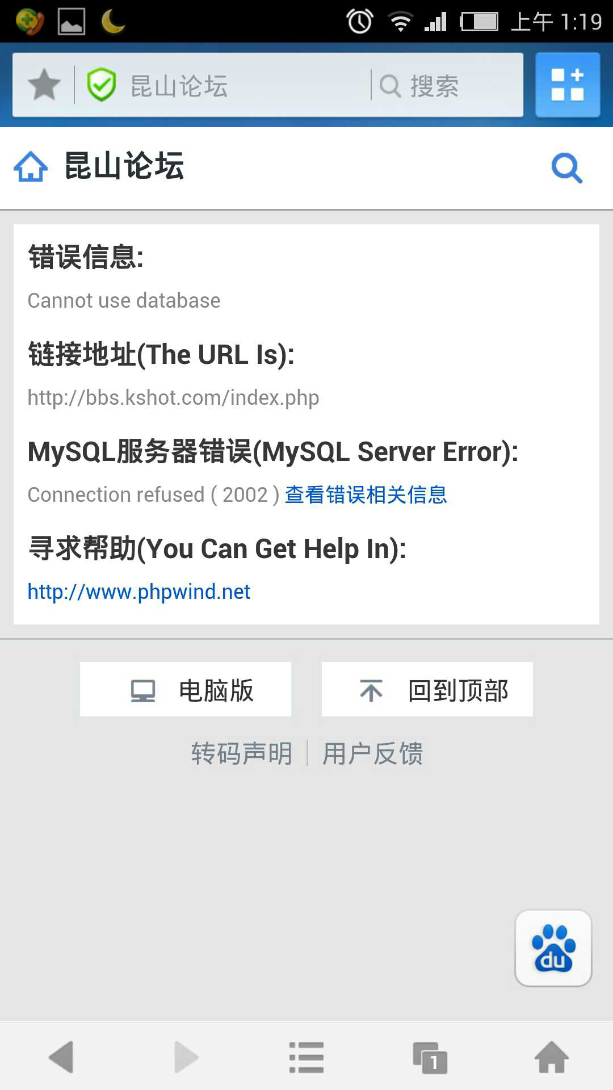Tap the 昆山论坛 page title
Viewport: 613px width, 1090px height.
(x=124, y=166)
